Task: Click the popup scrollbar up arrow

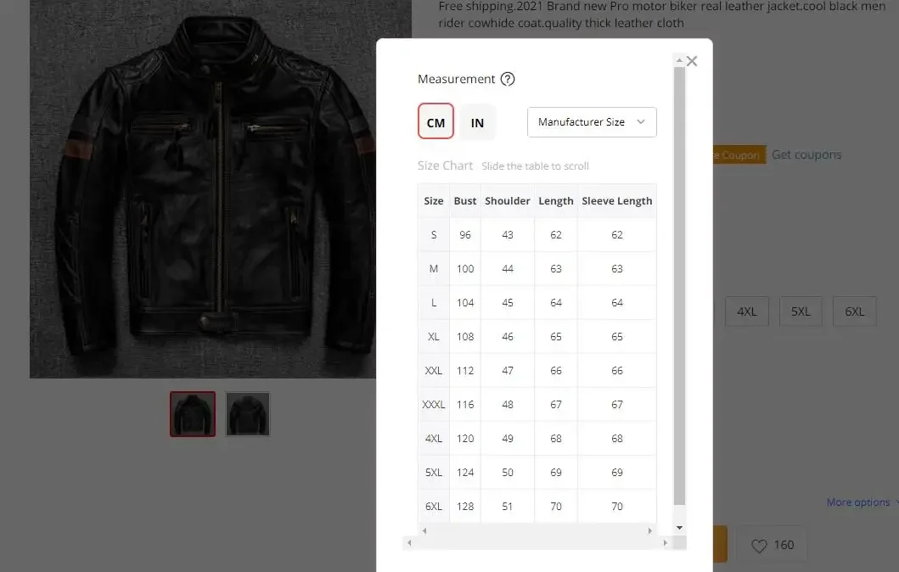Action: pyautogui.click(x=679, y=60)
